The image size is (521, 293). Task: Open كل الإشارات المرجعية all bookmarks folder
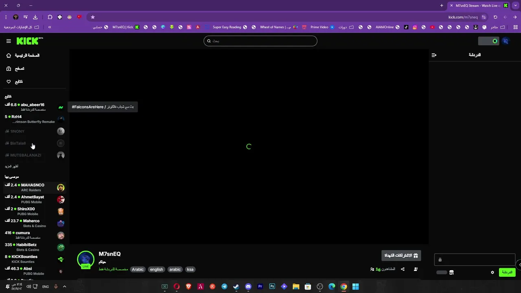click(22, 27)
